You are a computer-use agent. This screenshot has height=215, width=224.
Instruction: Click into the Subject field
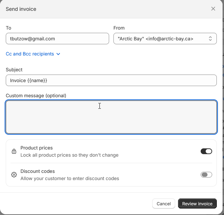pyautogui.click(x=111, y=80)
